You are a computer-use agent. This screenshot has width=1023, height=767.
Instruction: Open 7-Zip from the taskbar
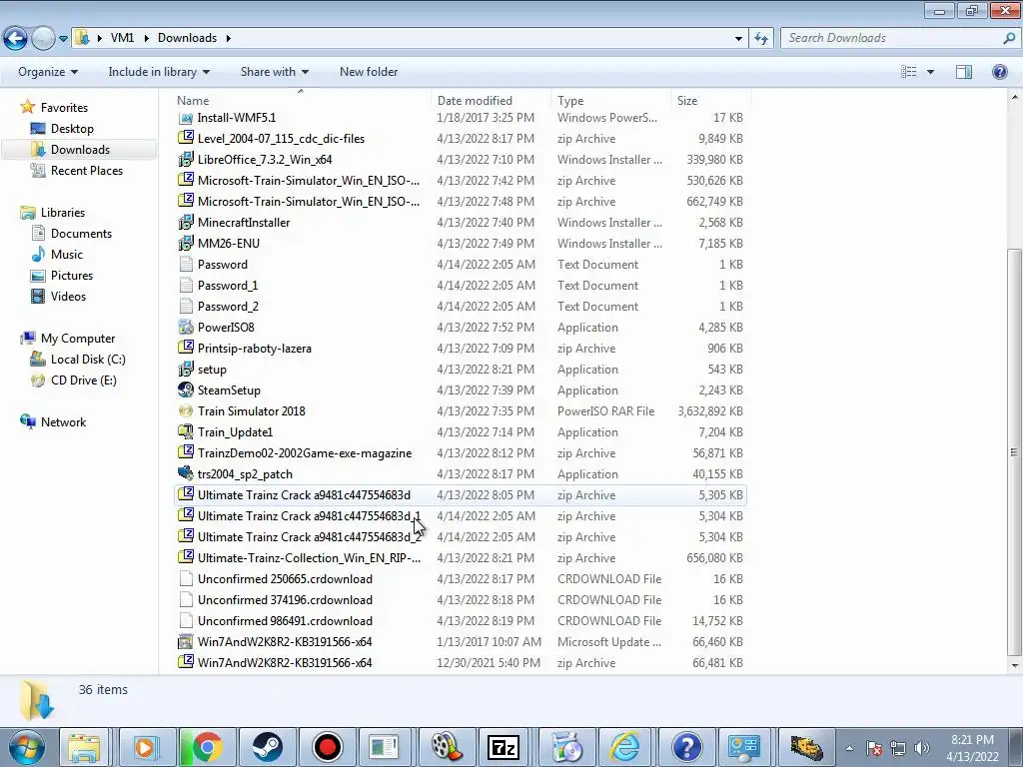(x=504, y=747)
